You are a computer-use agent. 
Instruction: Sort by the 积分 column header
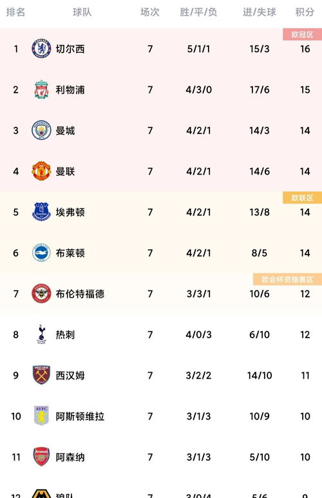pyautogui.click(x=305, y=12)
